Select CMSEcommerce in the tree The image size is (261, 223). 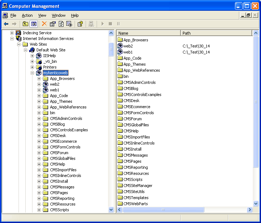(x=63, y=141)
